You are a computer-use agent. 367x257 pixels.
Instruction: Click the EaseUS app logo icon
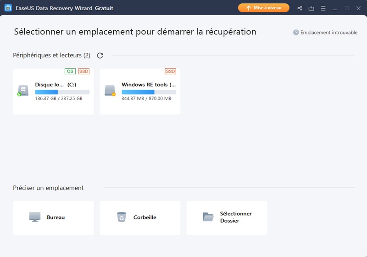click(x=8, y=8)
